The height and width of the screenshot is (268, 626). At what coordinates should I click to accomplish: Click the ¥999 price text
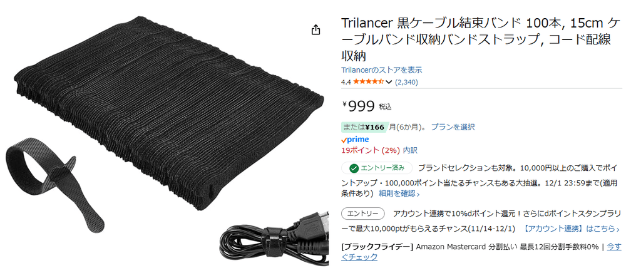tap(359, 106)
